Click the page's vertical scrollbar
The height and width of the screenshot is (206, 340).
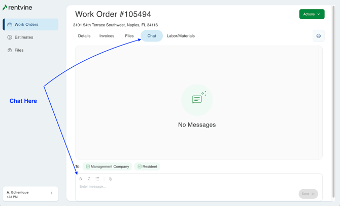[x=333, y=101]
